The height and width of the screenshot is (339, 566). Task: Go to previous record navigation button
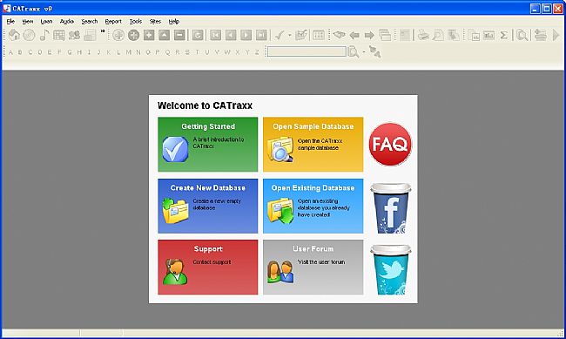click(x=231, y=35)
